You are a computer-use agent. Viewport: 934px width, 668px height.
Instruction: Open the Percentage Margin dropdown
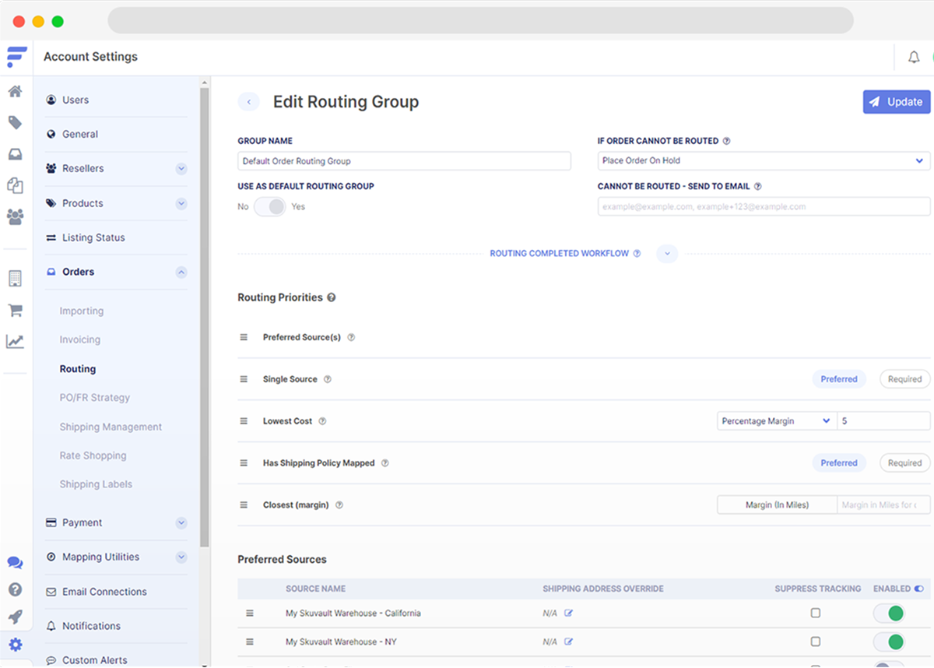click(x=776, y=421)
